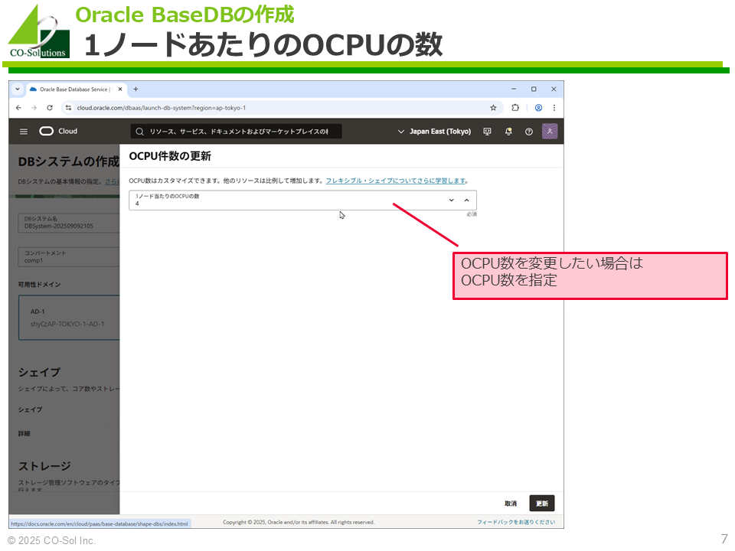
Task: Open the notifications bell
Action: pos(508,132)
